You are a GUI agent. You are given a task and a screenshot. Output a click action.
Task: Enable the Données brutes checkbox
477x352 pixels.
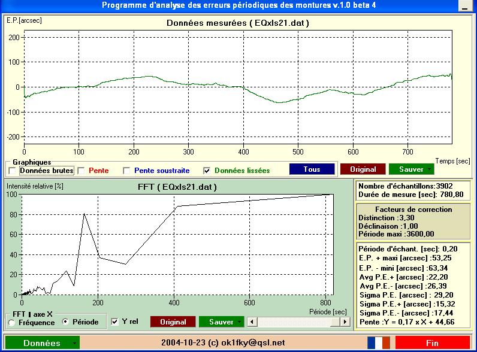[x=13, y=171]
